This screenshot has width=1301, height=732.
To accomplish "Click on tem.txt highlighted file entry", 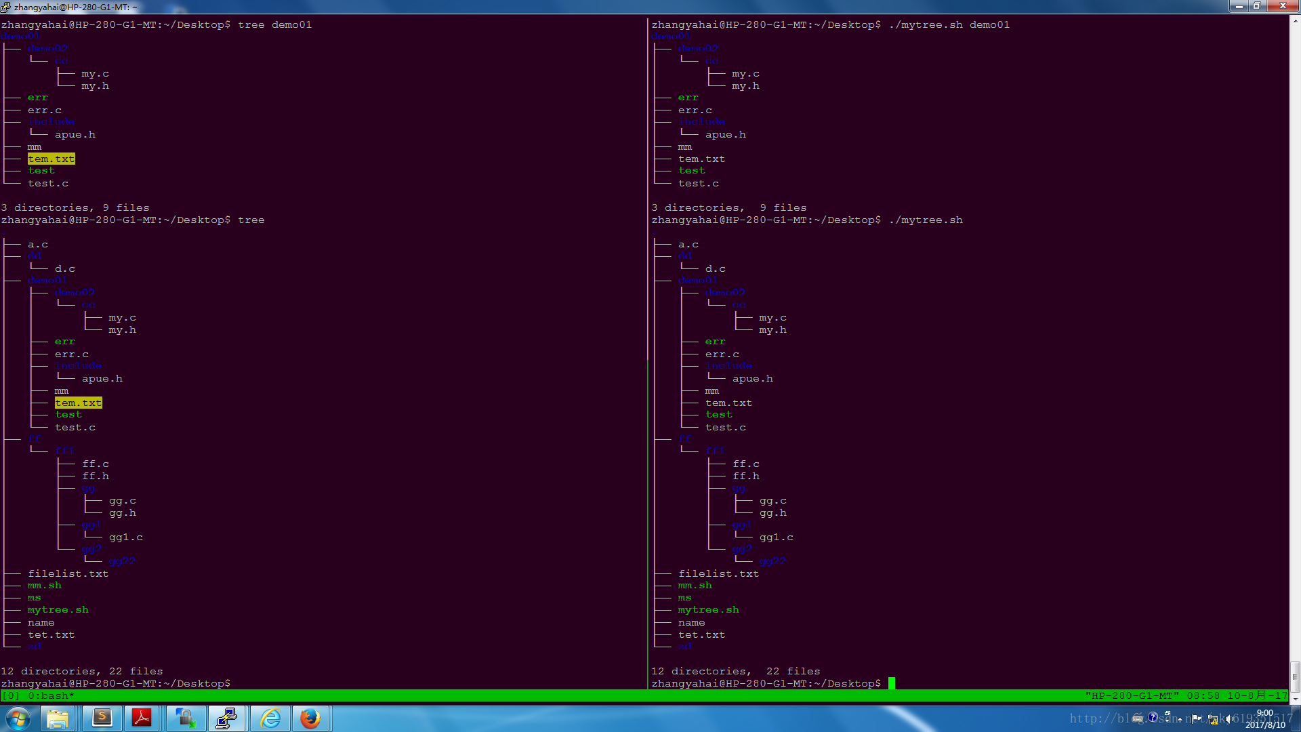I will pyautogui.click(x=51, y=159).
